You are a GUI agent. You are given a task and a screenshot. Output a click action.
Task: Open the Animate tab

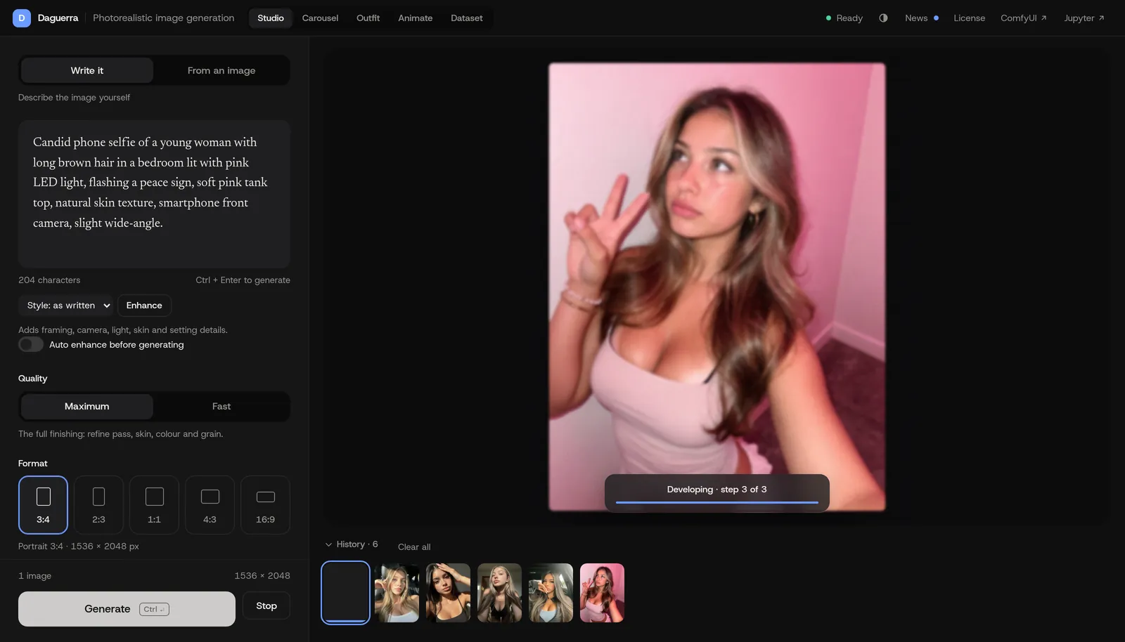[x=415, y=18]
